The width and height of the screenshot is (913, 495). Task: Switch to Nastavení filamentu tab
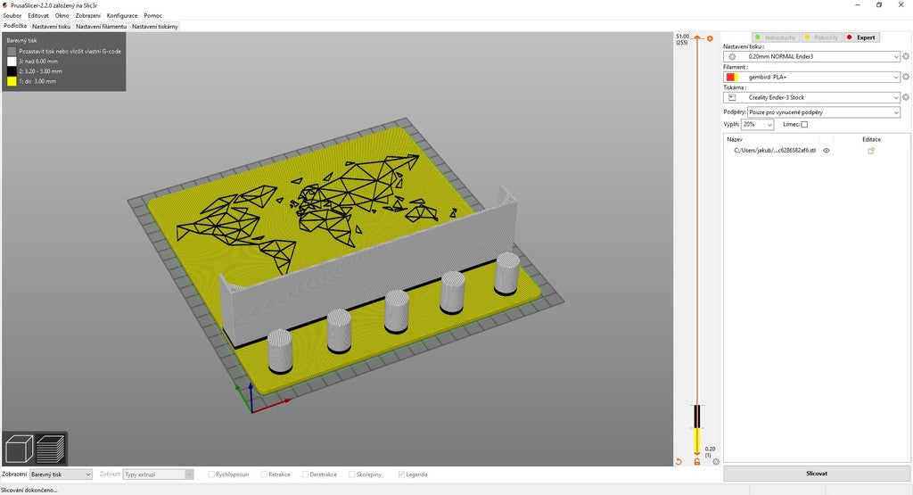click(x=102, y=27)
